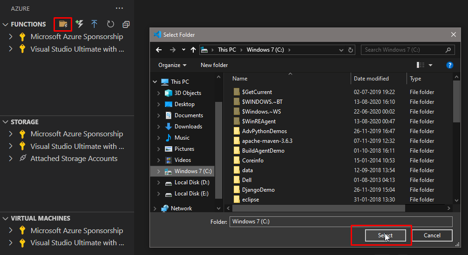Select Documents in the navigation pane
Image resolution: width=468 pixels, height=255 pixels.
click(189, 115)
